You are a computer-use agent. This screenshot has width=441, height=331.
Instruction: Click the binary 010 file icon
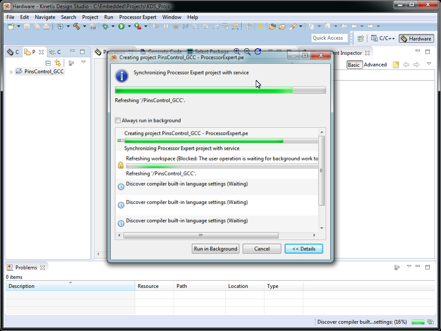click(93, 26)
